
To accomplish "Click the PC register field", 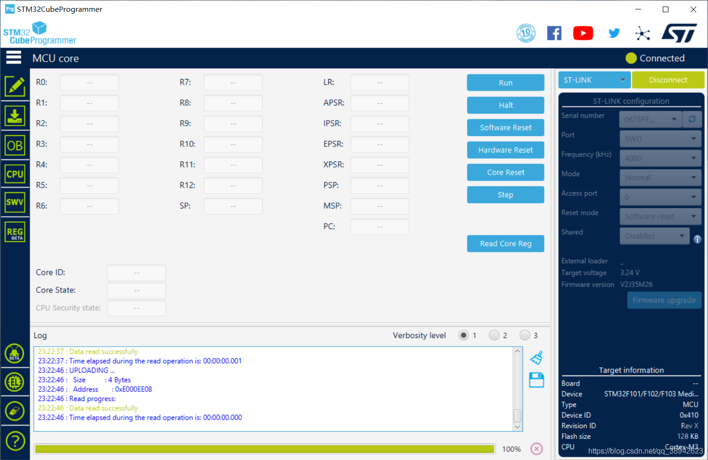I will tap(380, 227).
